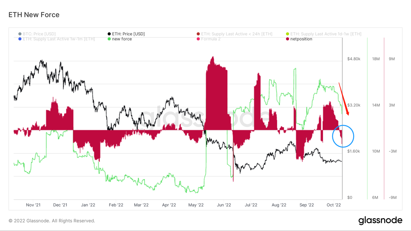Click the black dot beside ETH: Price
The image size is (411, 231).
109,34
